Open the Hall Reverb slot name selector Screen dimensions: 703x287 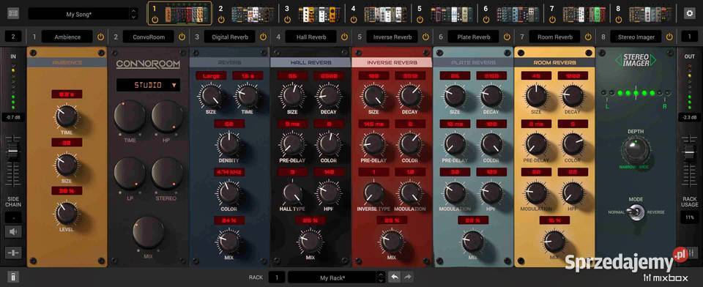click(310, 37)
